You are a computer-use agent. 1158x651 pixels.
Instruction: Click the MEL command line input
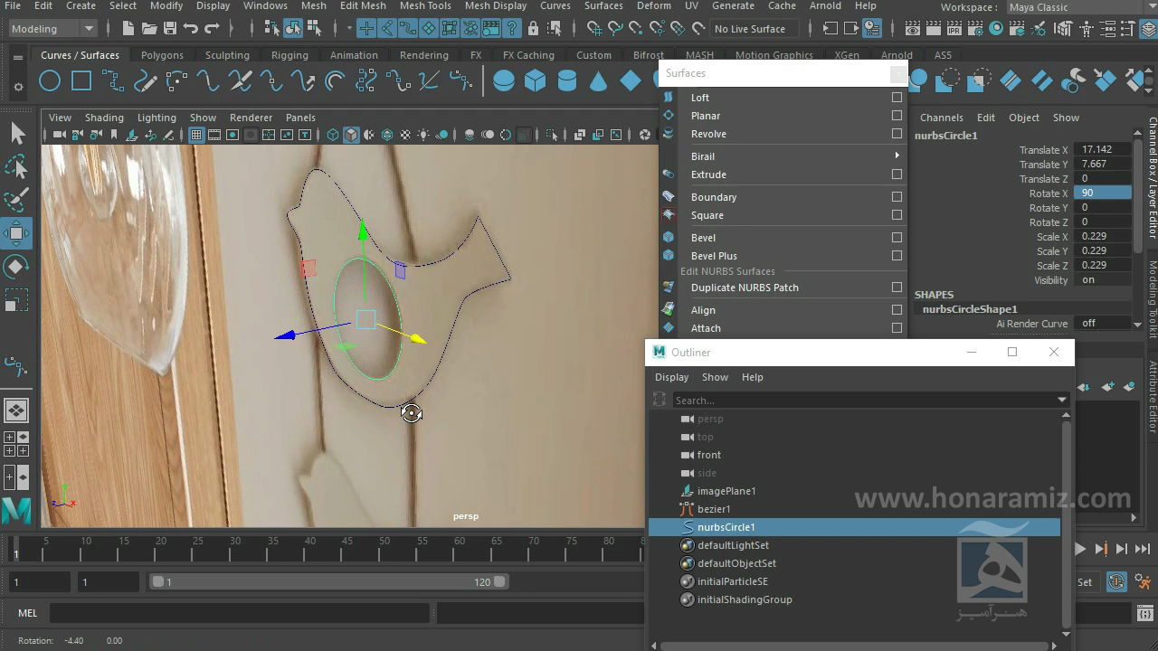click(x=239, y=613)
